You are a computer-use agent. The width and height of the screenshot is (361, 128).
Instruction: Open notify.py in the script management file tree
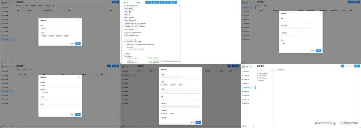pyautogui.click(x=261, y=80)
